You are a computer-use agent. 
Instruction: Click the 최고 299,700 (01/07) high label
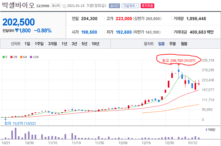point(178,61)
